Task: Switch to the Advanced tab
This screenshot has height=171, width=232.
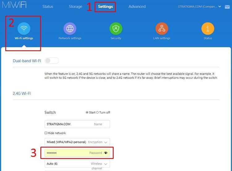Action: [x=137, y=6]
